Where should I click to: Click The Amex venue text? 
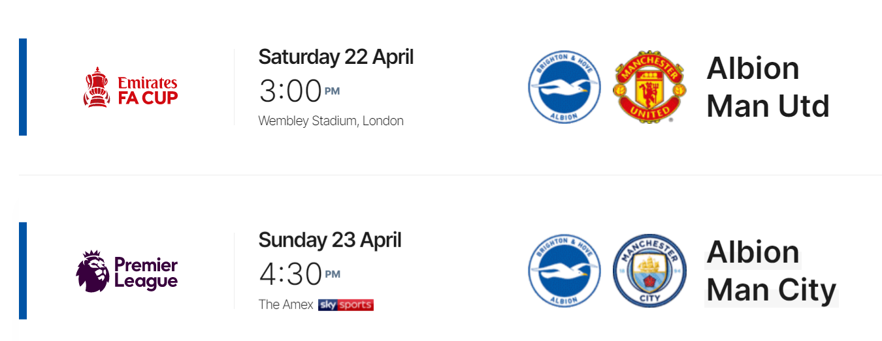(x=286, y=304)
